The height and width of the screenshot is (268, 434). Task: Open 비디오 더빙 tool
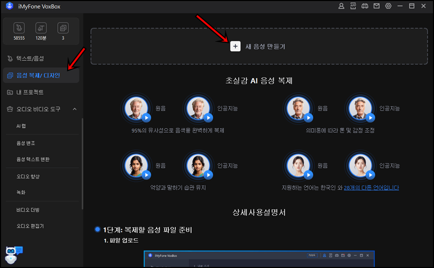point(28,210)
